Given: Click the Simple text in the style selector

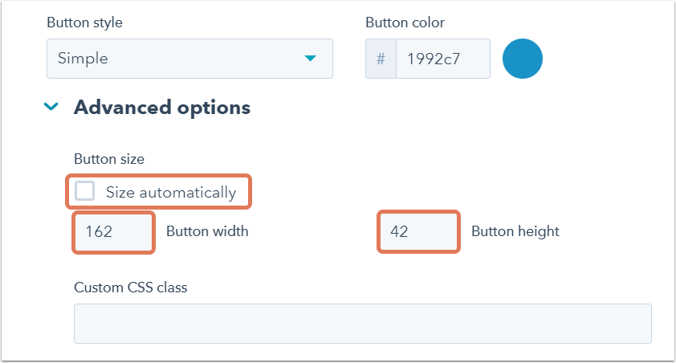Looking at the screenshot, I should pos(83,59).
